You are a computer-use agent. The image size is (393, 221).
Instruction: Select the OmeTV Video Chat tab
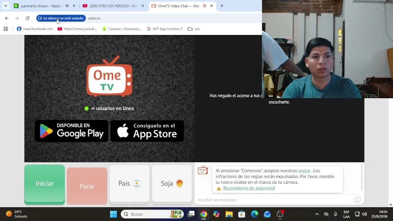coord(179,6)
